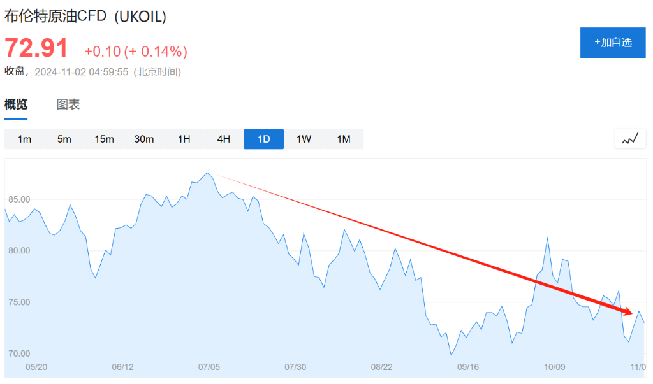Set chart period to 4H

(224, 139)
